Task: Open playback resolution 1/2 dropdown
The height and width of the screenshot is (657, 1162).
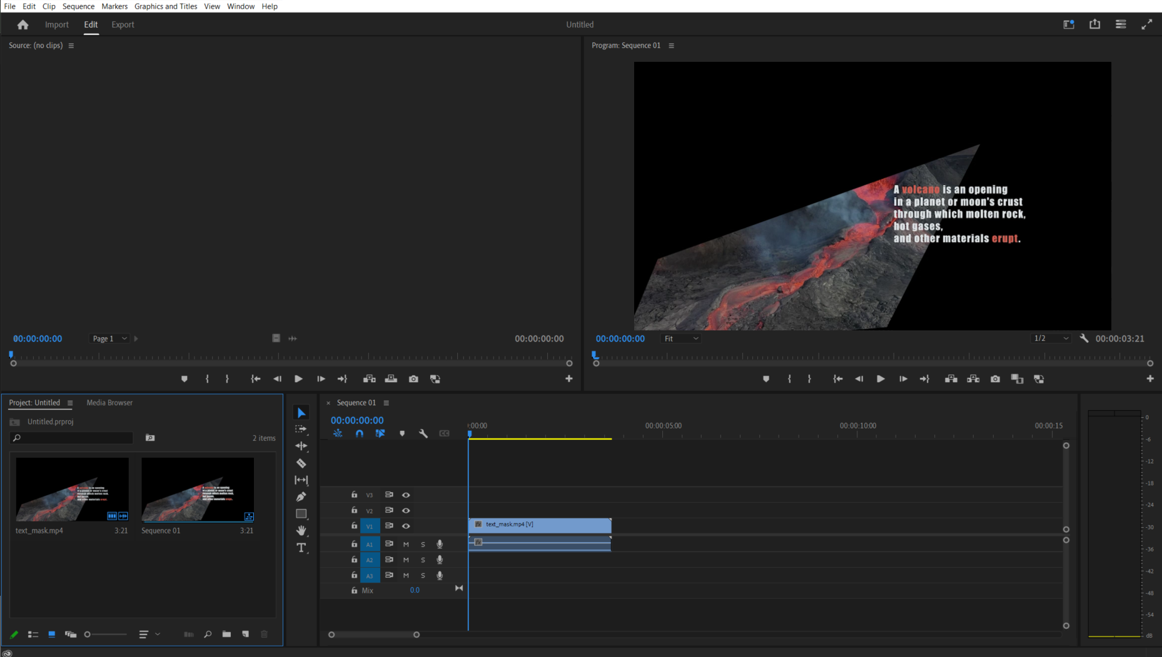Action: click(x=1051, y=338)
